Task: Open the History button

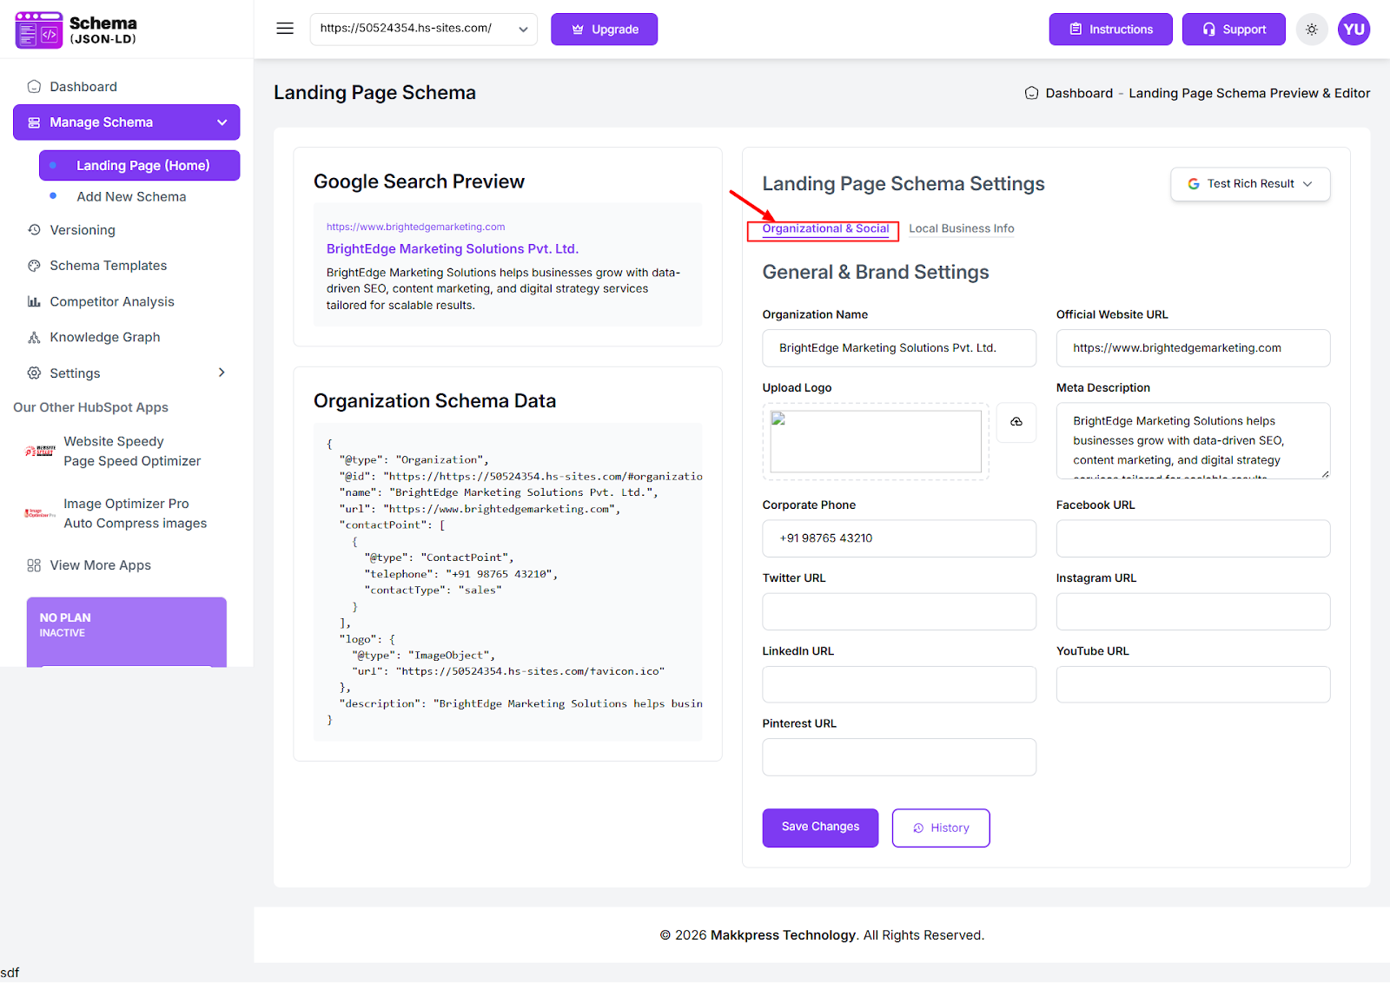Action: (941, 828)
